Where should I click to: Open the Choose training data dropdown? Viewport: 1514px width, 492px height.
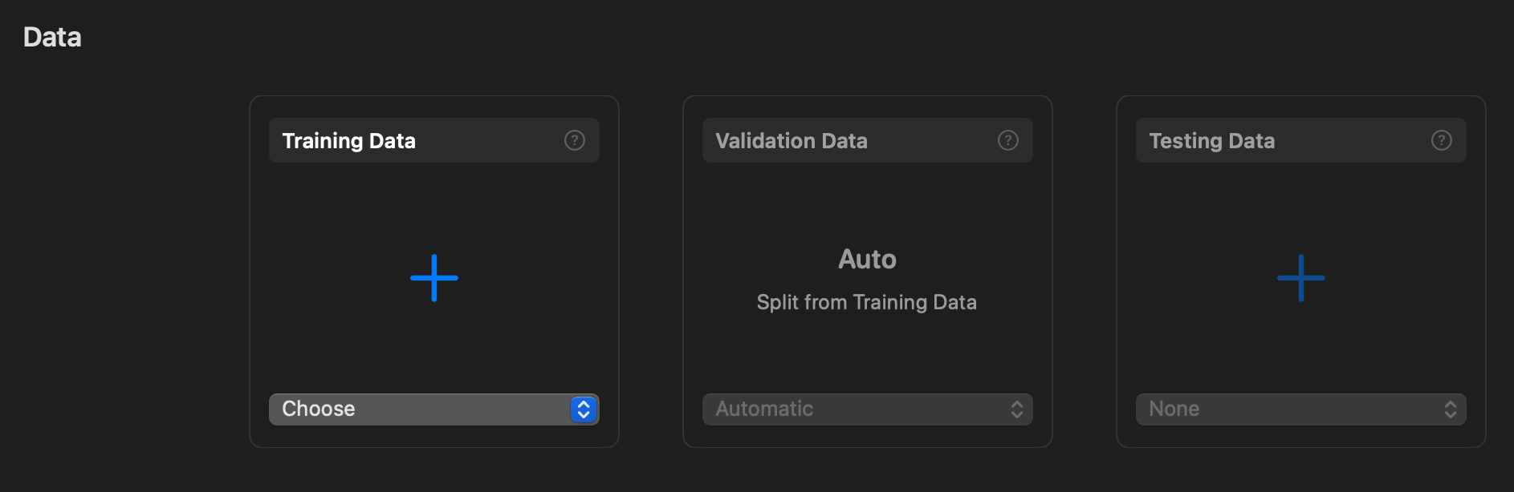click(417, 409)
